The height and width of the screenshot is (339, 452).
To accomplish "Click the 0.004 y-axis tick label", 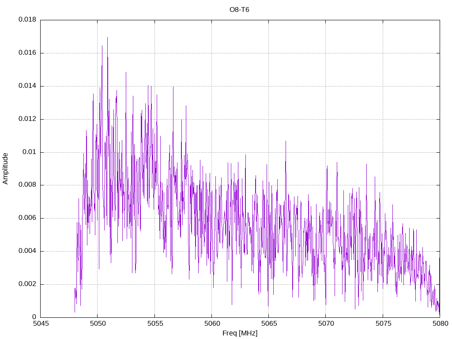I will click(27, 251).
